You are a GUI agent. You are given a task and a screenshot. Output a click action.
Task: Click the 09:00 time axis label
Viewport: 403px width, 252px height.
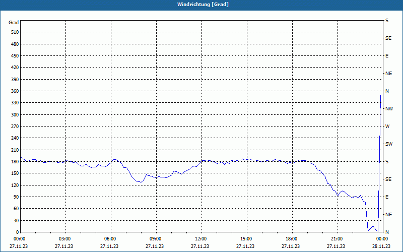click(x=155, y=239)
